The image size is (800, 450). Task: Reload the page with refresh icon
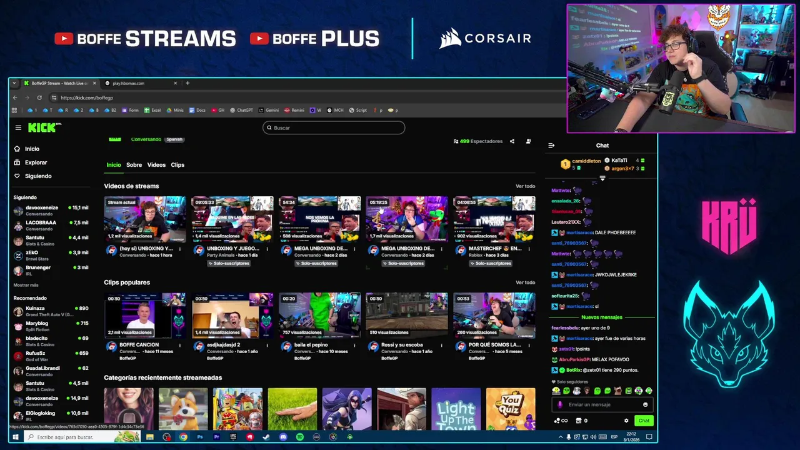39,97
